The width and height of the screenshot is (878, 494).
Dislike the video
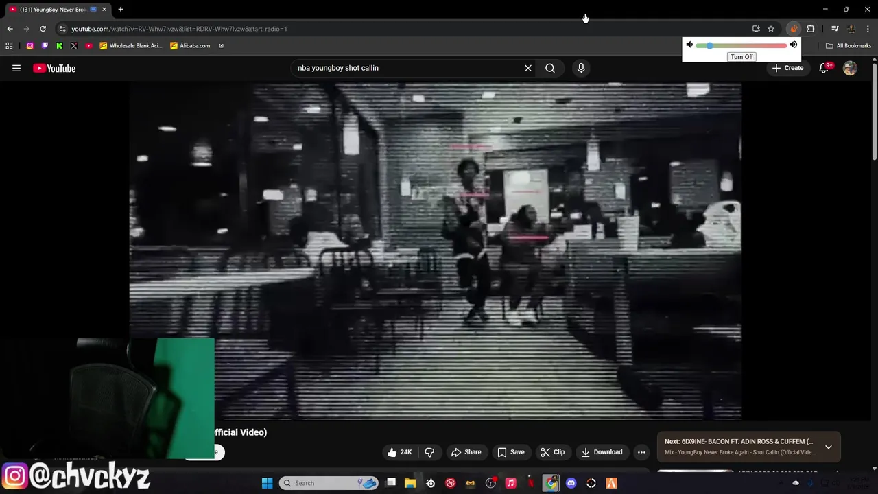click(x=429, y=452)
